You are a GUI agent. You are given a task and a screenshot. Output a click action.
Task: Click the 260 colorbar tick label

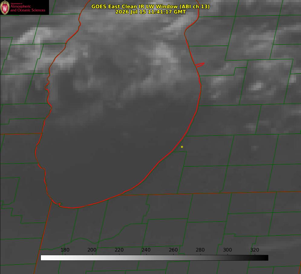pos(173,250)
